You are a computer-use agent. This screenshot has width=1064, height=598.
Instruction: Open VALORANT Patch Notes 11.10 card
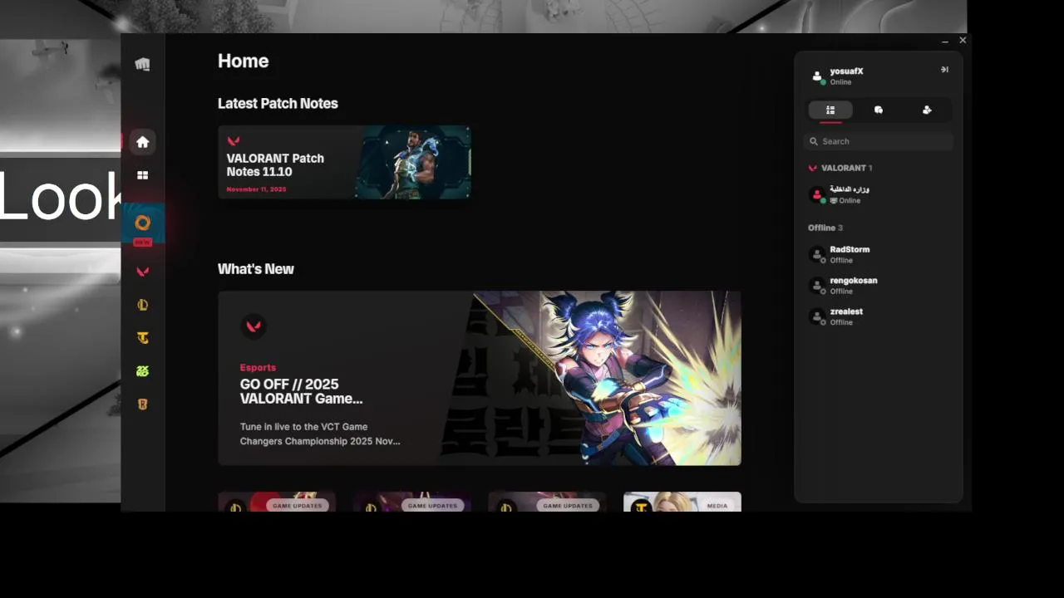[x=344, y=162]
